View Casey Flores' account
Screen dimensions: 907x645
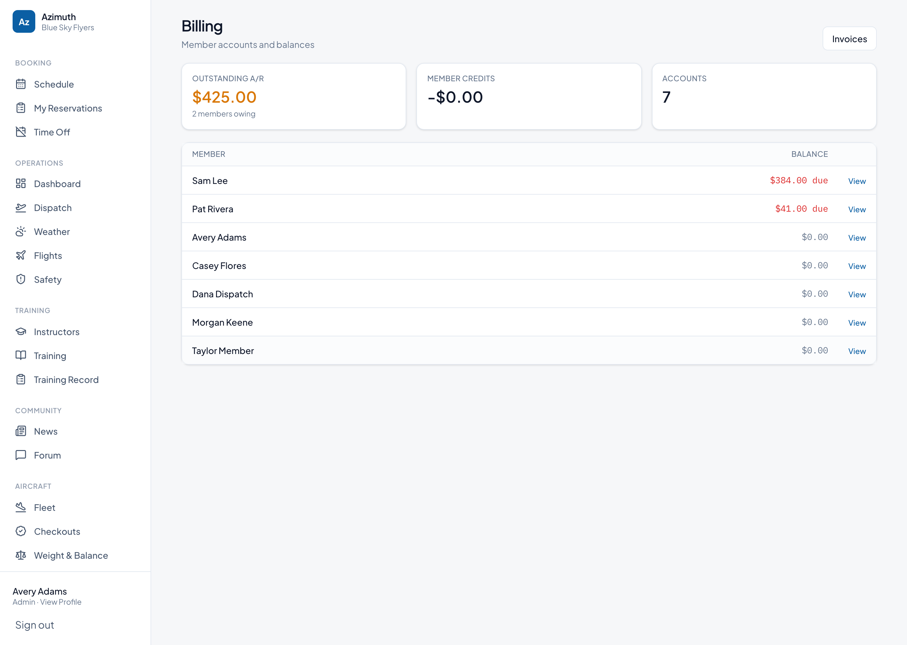857,266
